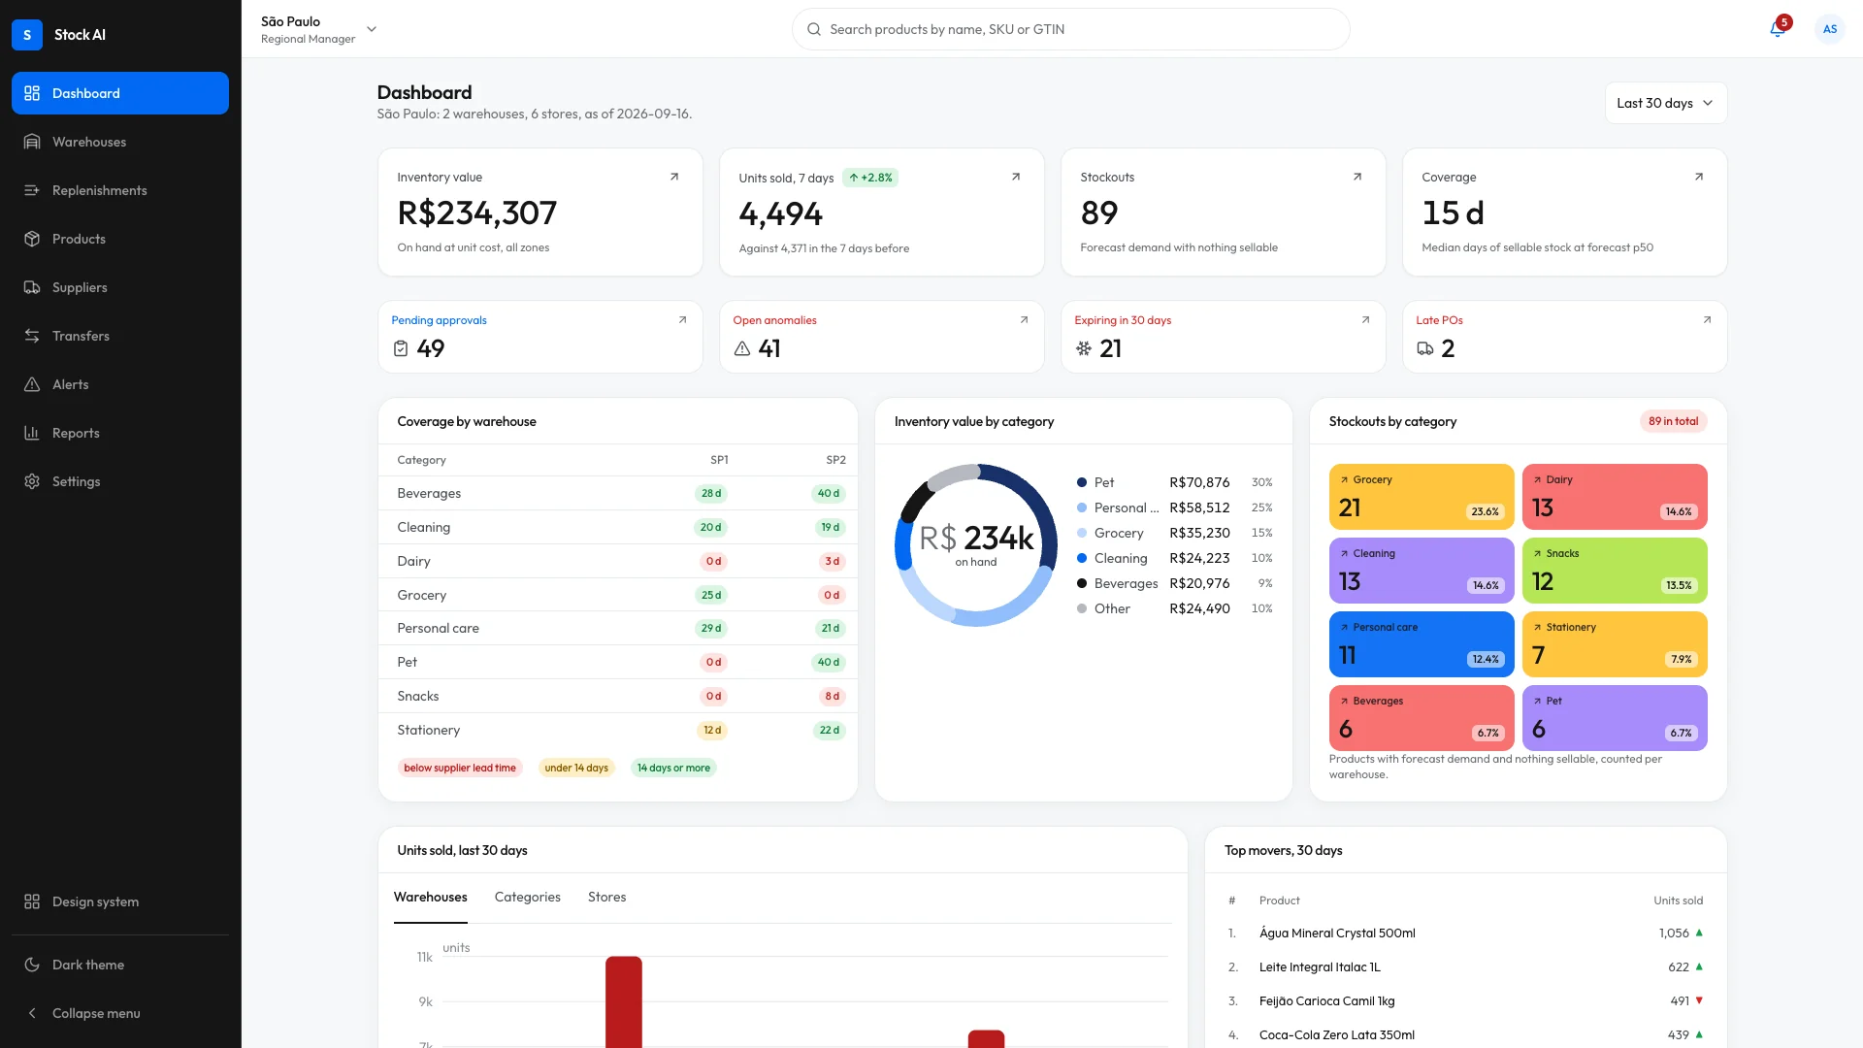Screen dimensions: 1863x1048
Task: Click the Expiring snowflake icon
Action: 1084,348
